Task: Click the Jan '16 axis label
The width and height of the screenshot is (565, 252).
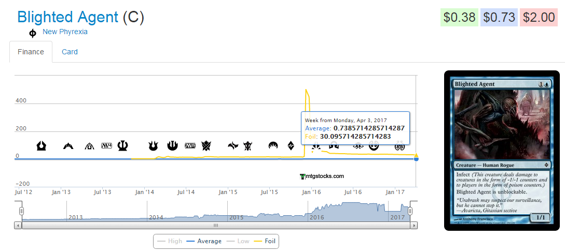Action: (x=312, y=192)
